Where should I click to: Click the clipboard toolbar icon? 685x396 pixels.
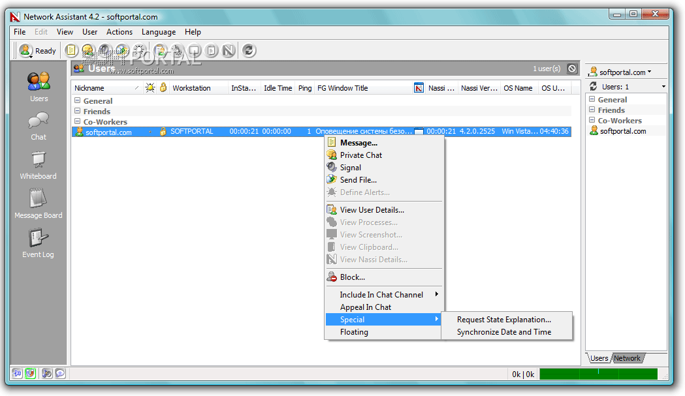[211, 51]
